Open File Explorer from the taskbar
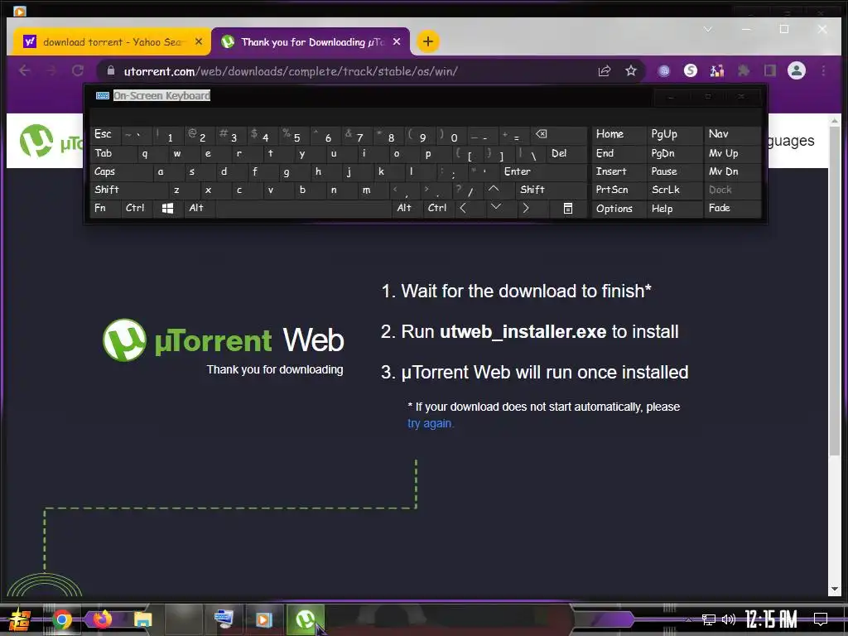This screenshot has height=636, width=848. point(142,619)
